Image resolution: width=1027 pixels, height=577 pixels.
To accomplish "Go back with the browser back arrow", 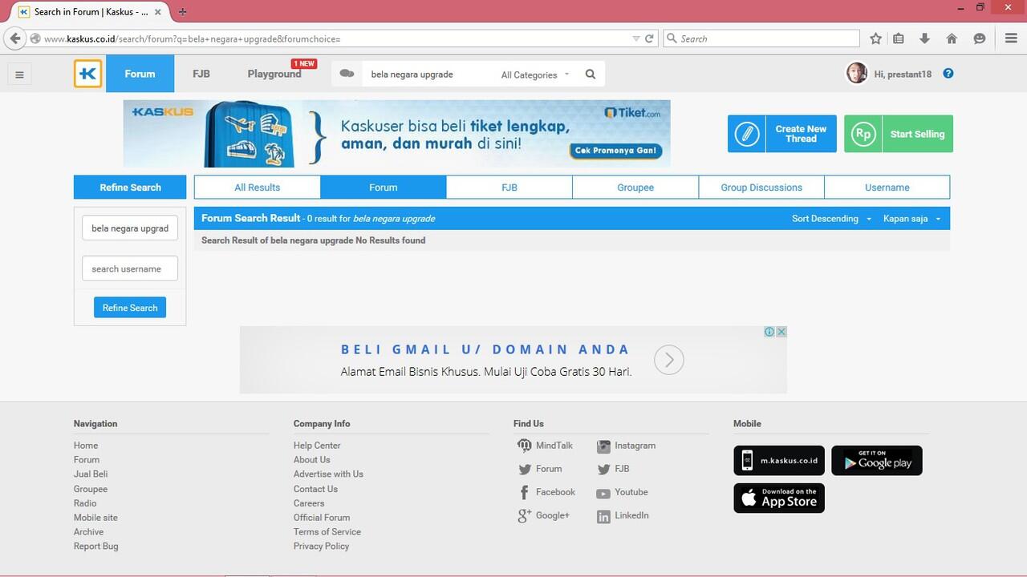I will pyautogui.click(x=14, y=38).
